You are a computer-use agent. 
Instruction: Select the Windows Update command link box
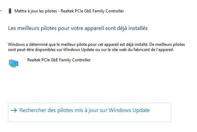pos(89,112)
